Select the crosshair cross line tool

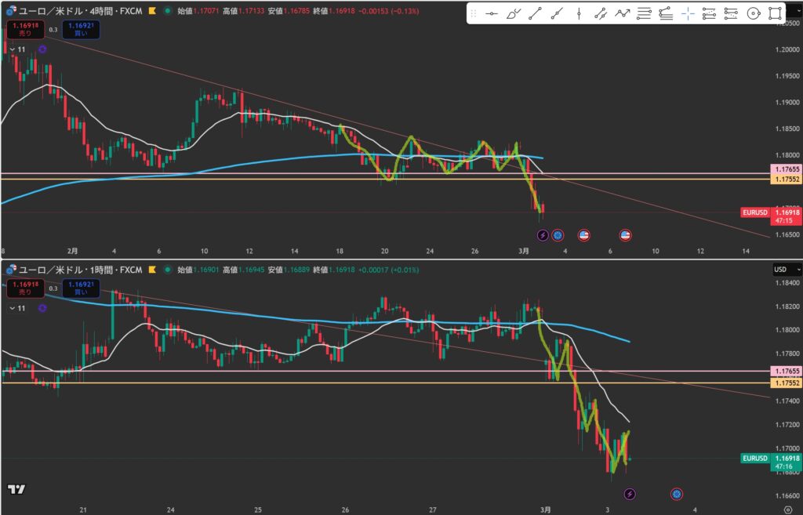688,13
